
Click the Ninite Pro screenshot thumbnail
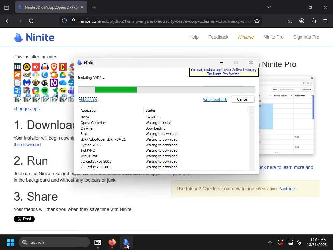pyautogui.click(x=286, y=115)
